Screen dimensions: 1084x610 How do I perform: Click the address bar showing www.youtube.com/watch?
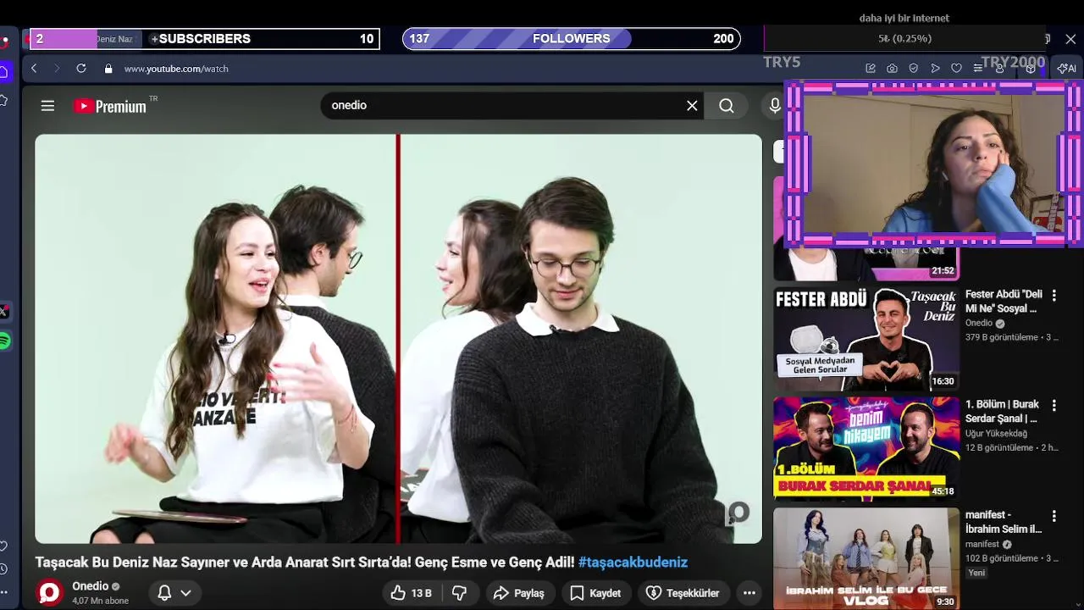click(176, 69)
